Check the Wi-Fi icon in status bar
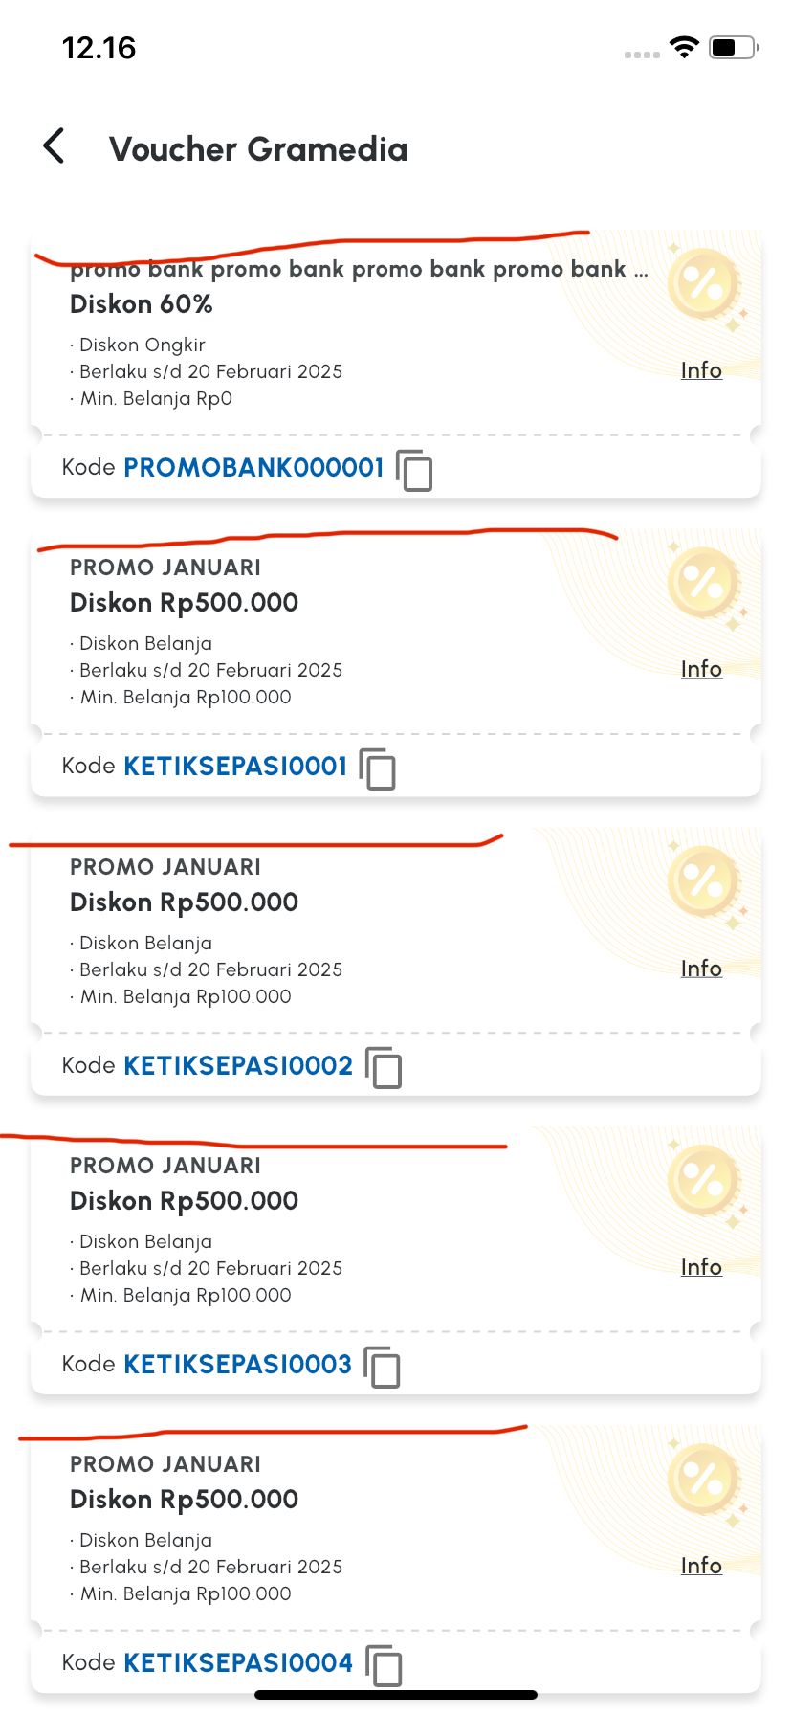792x1715 pixels. (x=684, y=47)
